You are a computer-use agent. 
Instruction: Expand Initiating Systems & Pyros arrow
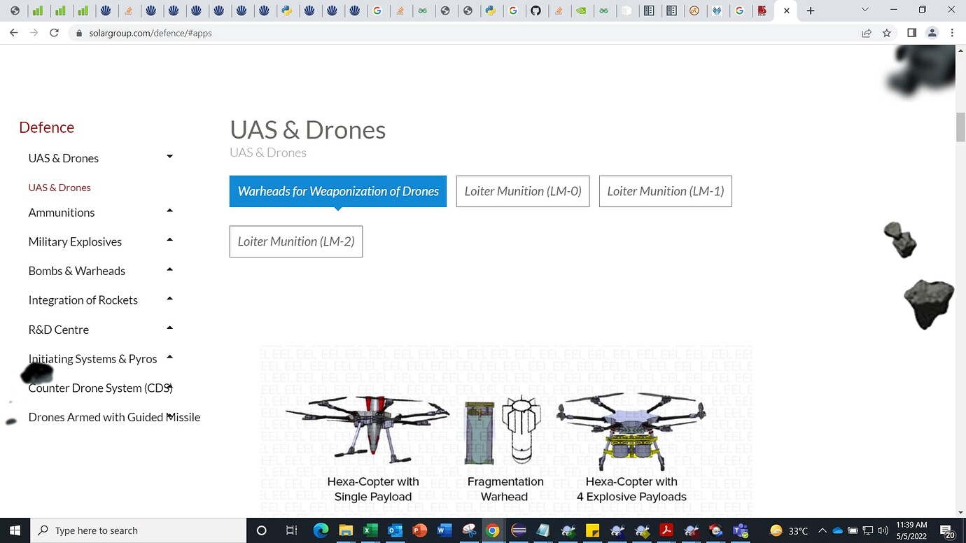[x=169, y=358]
